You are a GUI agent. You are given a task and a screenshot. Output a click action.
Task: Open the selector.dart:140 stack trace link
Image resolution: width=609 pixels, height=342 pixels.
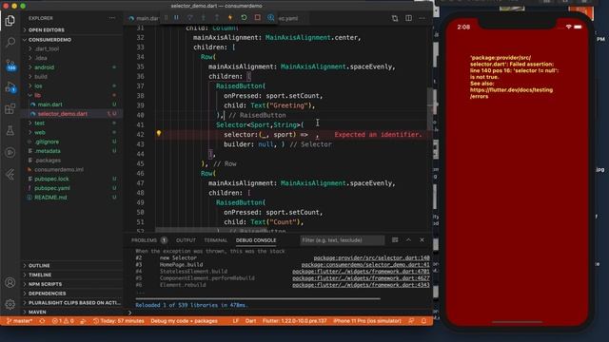click(372, 257)
